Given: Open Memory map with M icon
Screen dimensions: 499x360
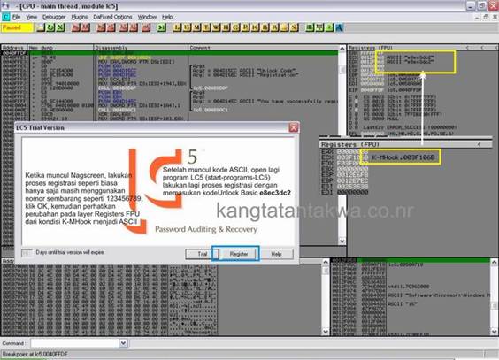Looking at the screenshot, I should point(197,27).
